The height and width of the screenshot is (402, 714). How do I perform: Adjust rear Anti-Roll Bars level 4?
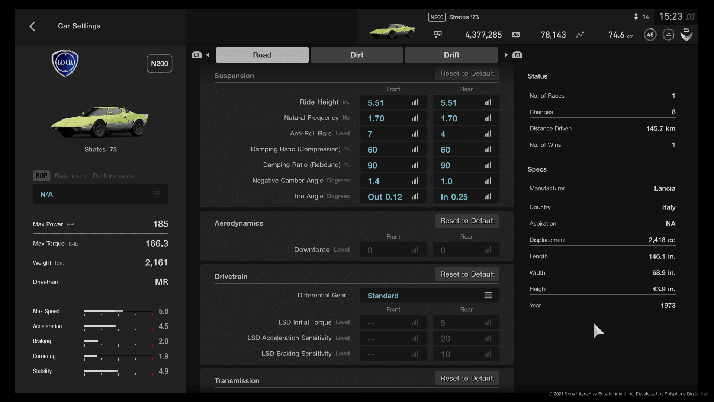466,134
